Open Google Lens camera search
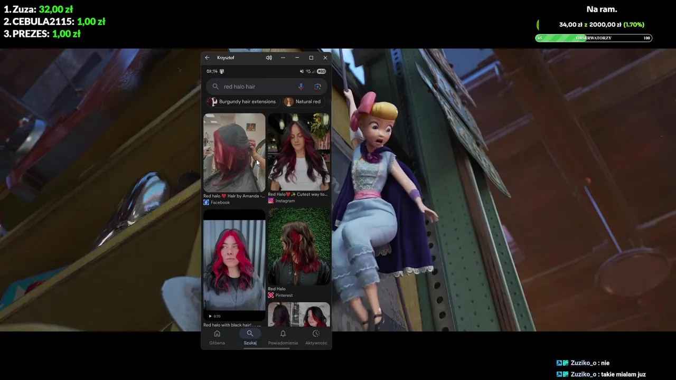This screenshot has height=380, width=676. (x=317, y=87)
